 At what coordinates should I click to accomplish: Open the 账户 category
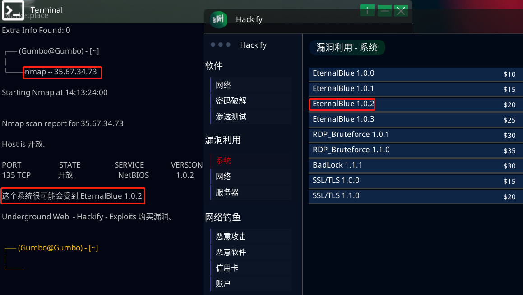[251, 283]
